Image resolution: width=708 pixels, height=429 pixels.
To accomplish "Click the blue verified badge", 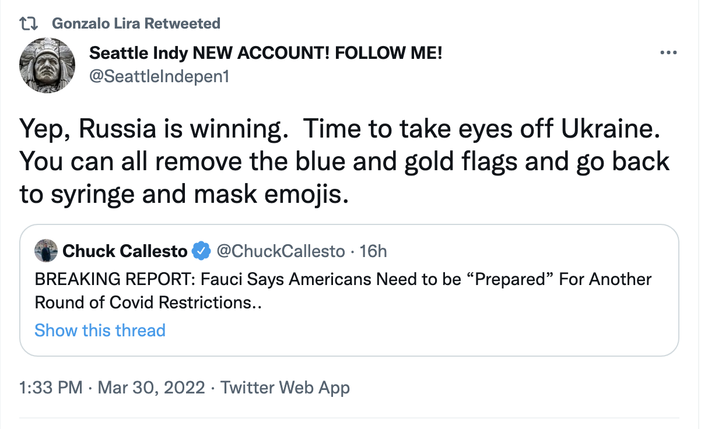I will pyautogui.click(x=202, y=251).
